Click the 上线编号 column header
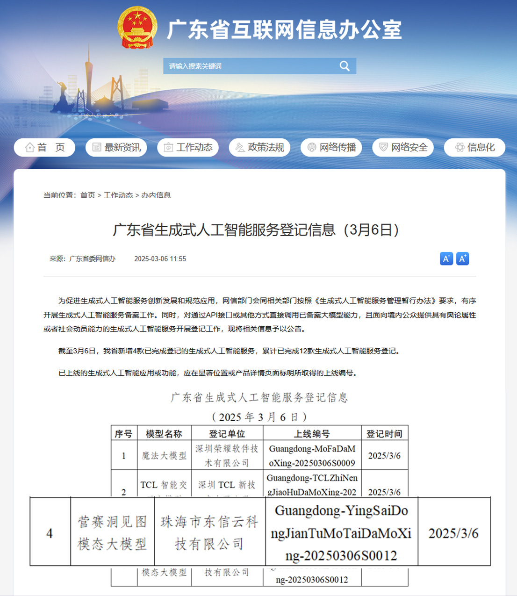This screenshot has width=517, height=596. point(312,433)
